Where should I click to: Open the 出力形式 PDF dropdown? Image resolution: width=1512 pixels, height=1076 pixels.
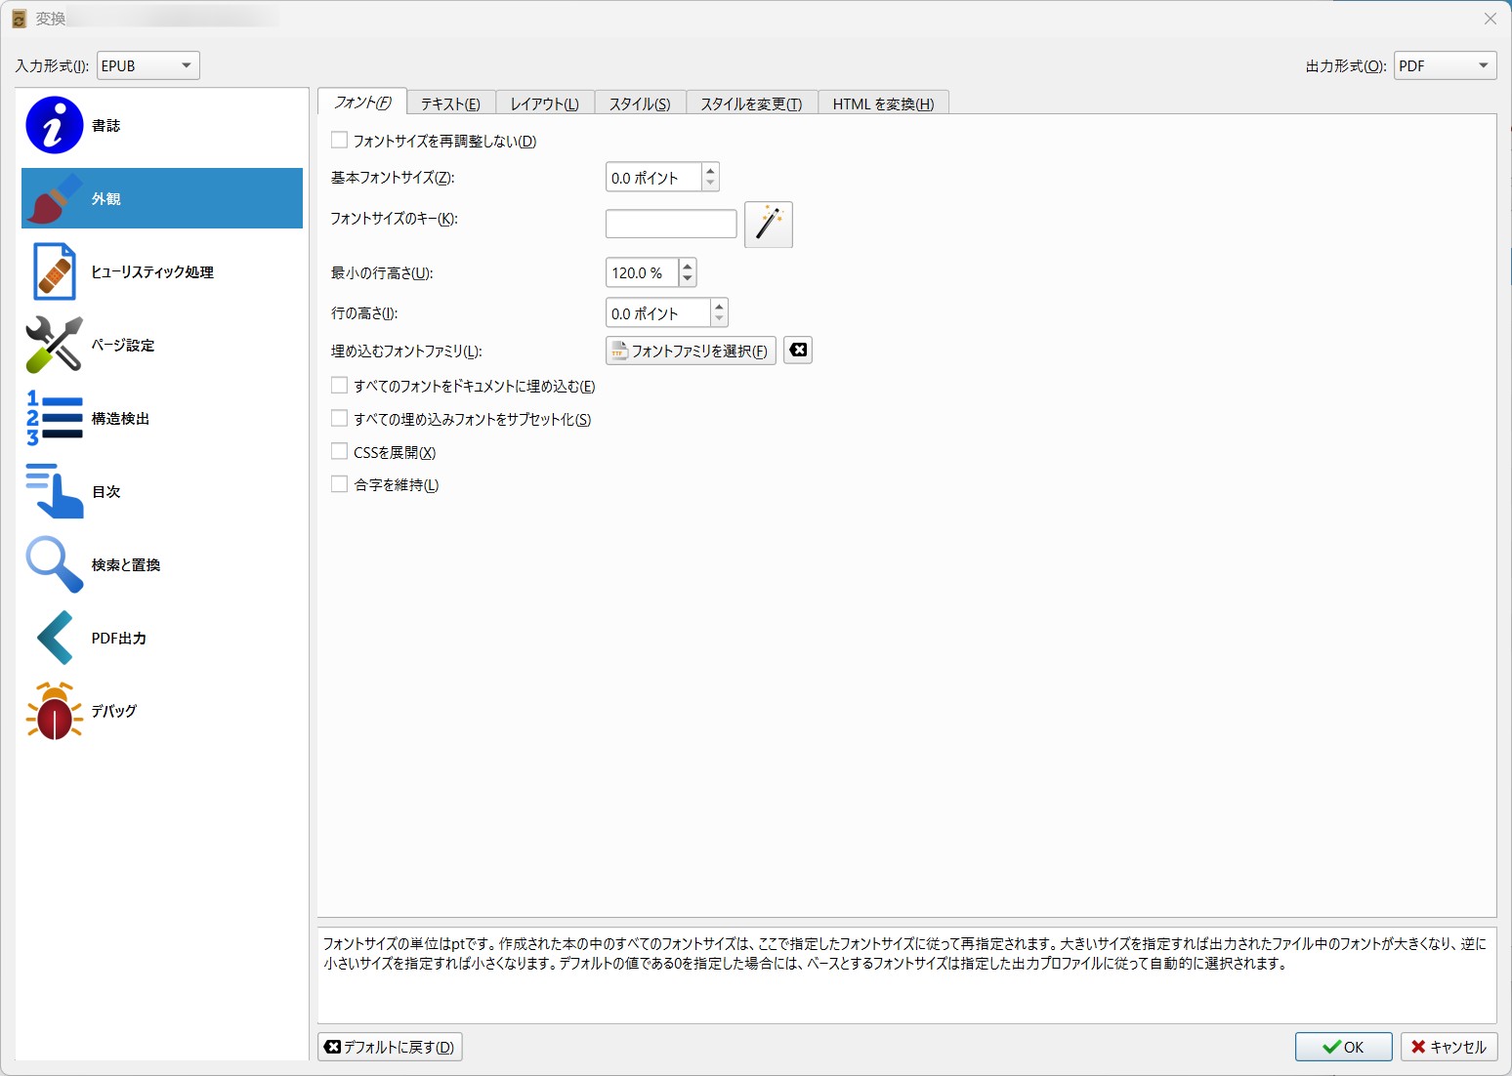1445,65
